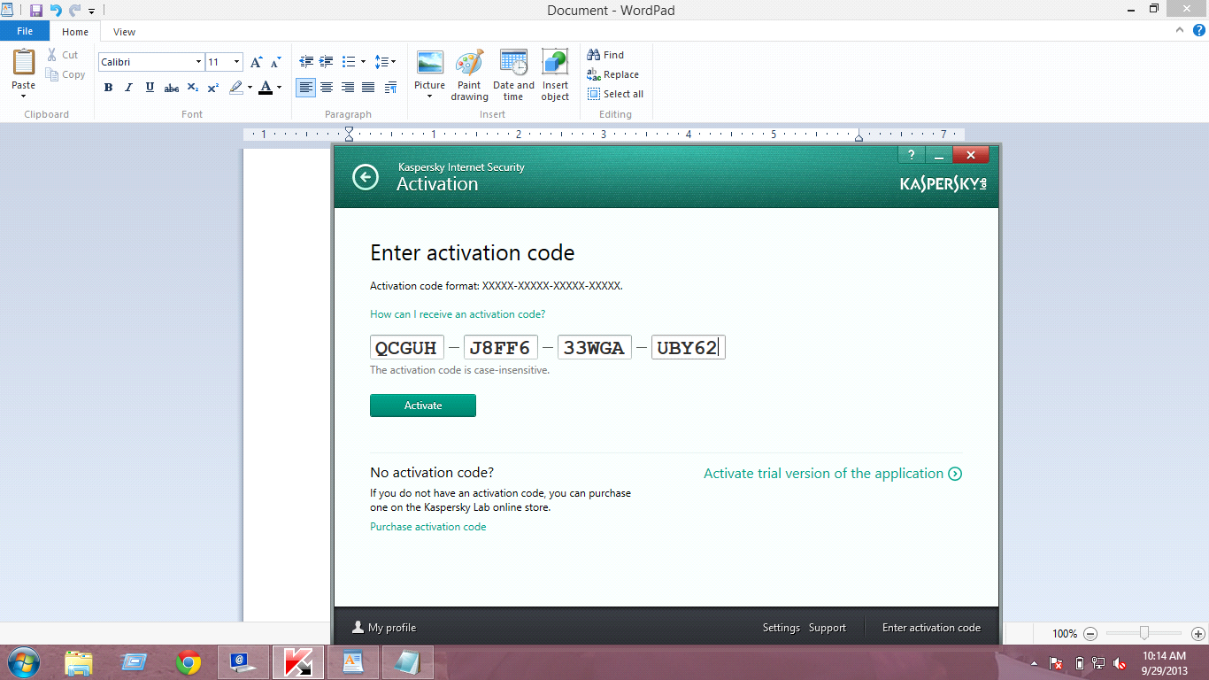The height and width of the screenshot is (680, 1209).
Task: Align text left
Action: [305, 88]
